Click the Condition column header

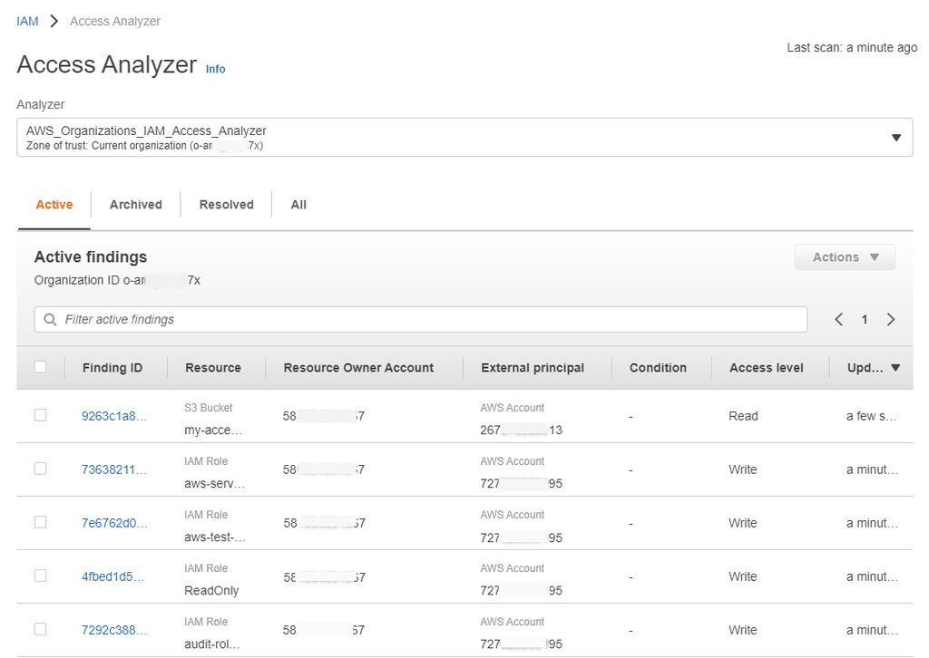[658, 367]
